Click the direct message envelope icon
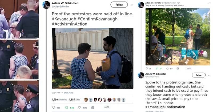 tap(92, 107)
